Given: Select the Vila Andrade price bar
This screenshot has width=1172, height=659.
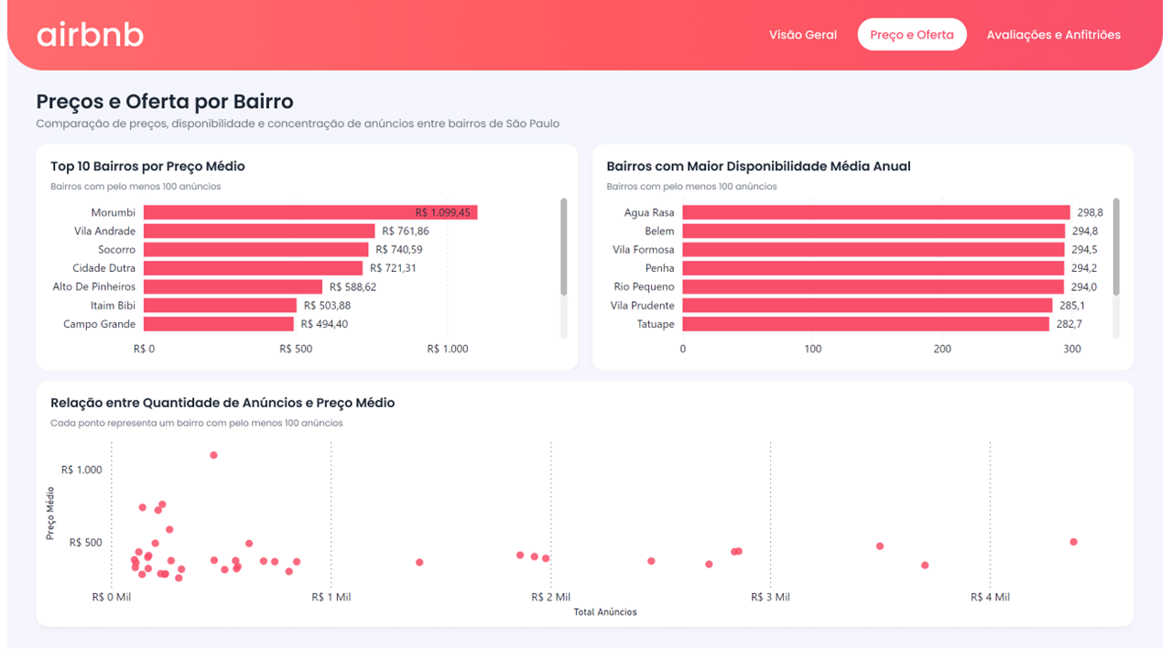Looking at the screenshot, I should tap(259, 231).
